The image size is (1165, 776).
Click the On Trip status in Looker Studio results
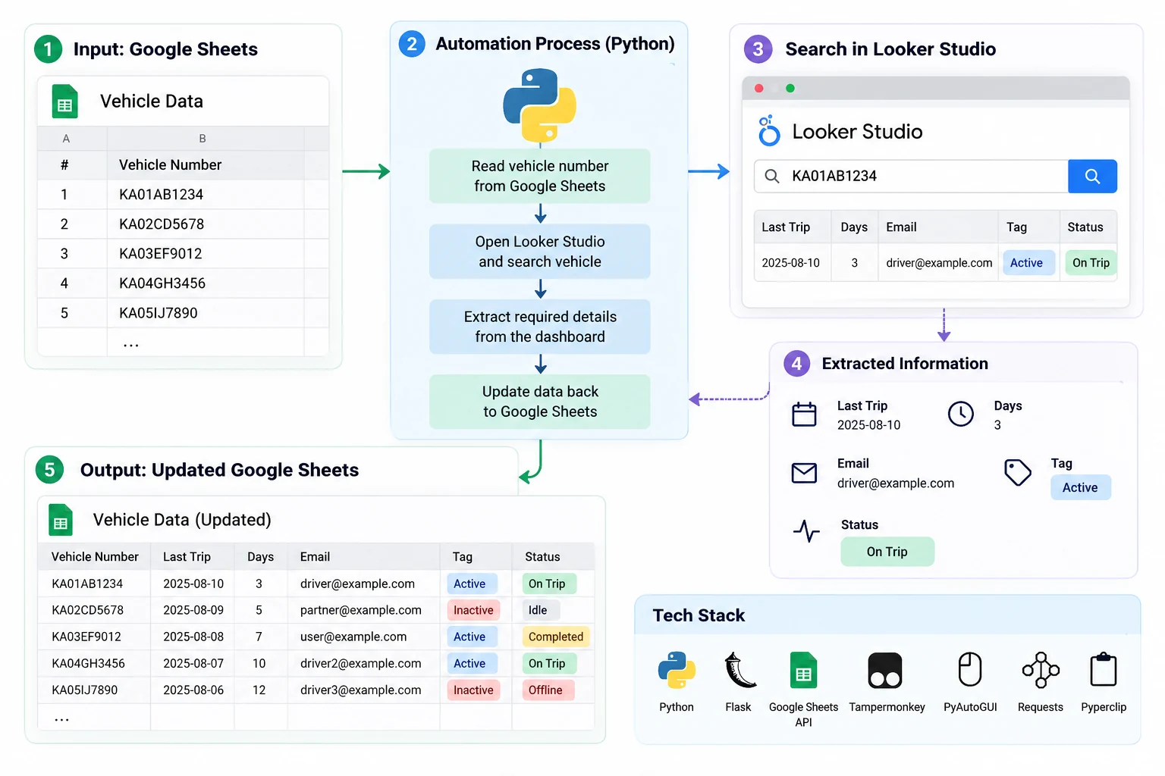[1091, 263]
